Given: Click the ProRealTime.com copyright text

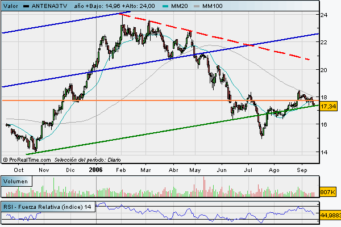Looking at the screenshot, I should tap(27, 160).
